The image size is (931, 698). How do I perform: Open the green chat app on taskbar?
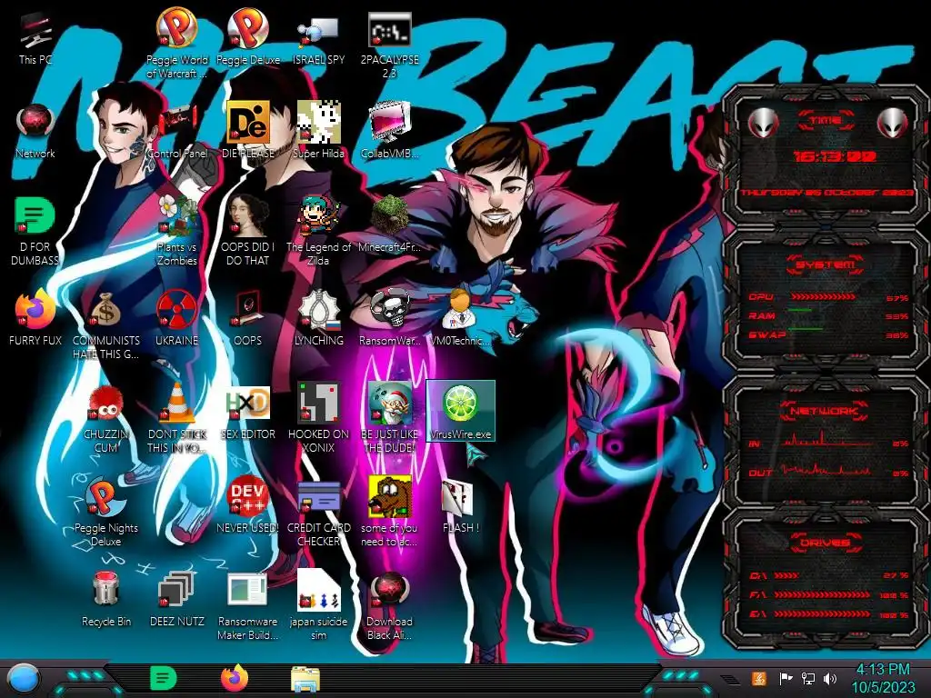(x=163, y=678)
